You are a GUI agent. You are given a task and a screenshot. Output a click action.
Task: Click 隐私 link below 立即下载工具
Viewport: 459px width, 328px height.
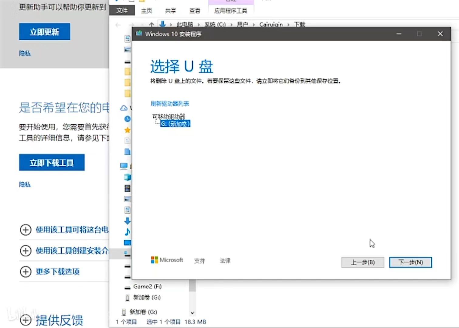coord(25,184)
